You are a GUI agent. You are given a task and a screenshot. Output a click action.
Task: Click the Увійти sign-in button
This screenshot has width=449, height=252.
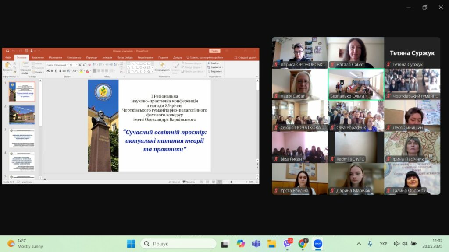pyautogui.click(x=214, y=51)
